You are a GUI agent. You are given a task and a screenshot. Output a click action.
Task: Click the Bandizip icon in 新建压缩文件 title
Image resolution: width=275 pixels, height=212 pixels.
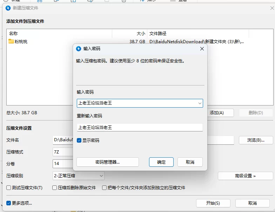tap(8, 8)
